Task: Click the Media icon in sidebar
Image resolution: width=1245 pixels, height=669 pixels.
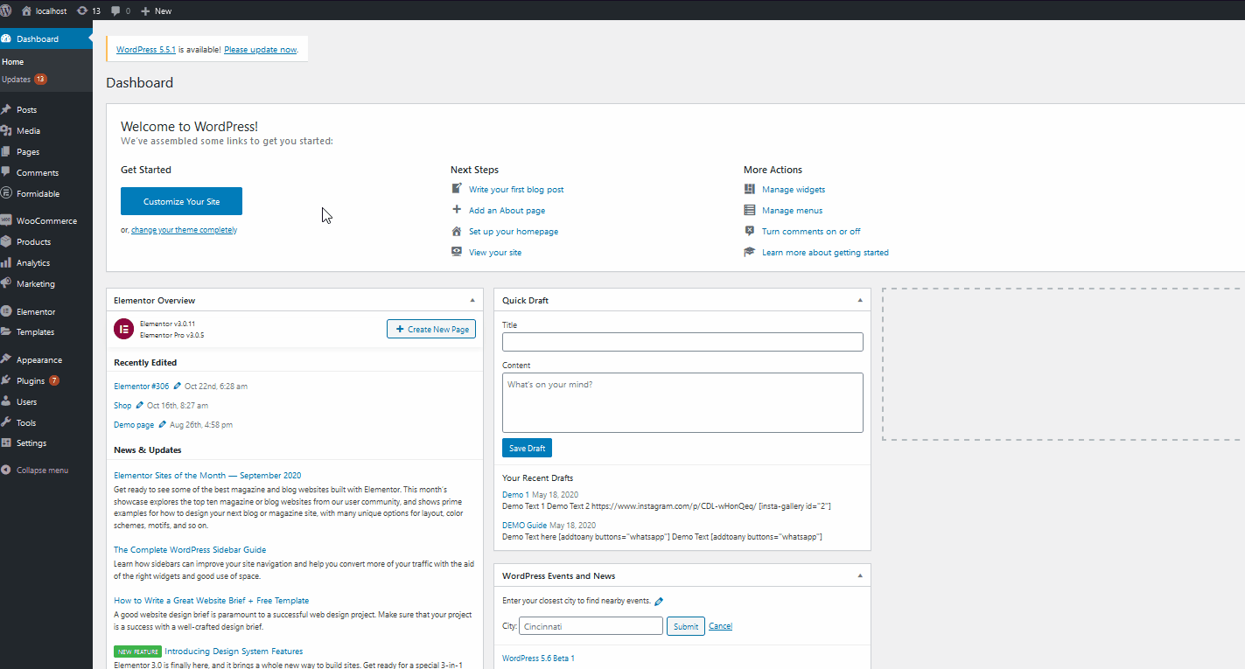Action: click(6, 130)
